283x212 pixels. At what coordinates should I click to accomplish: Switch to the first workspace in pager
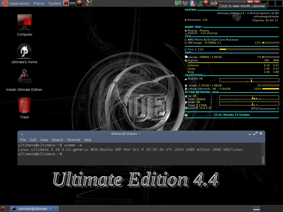click(x=256, y=209)
